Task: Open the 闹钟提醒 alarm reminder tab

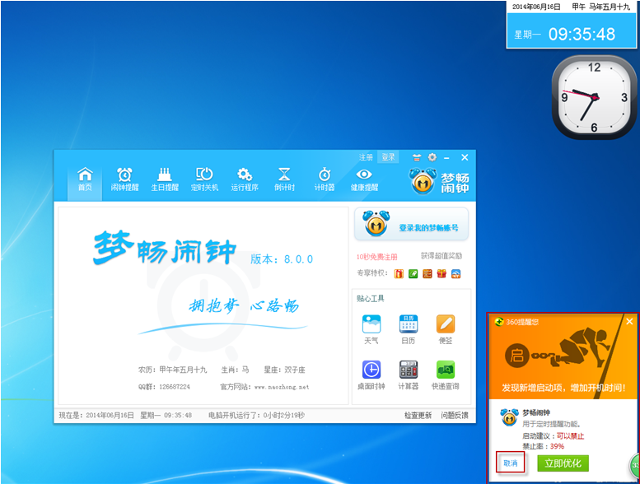Action: tap(124, 179)
